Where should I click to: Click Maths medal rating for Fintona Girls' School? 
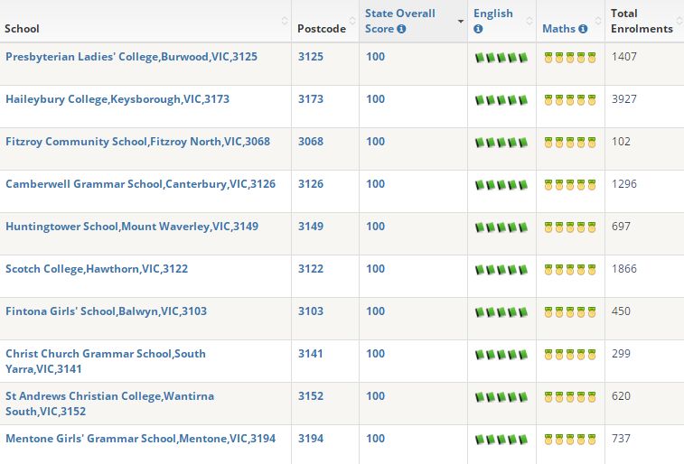tap(570, 312)
